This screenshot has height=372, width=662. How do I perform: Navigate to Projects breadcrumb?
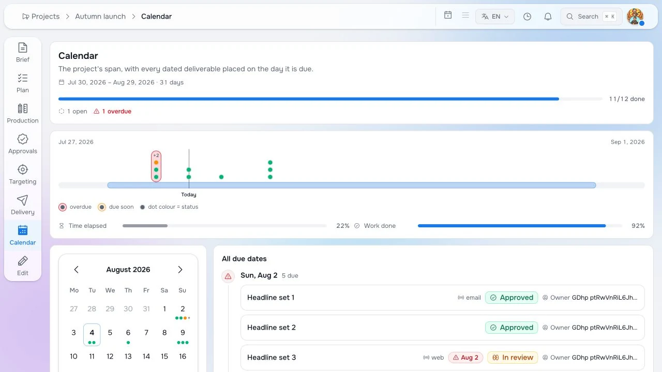(x=41, y=17)
